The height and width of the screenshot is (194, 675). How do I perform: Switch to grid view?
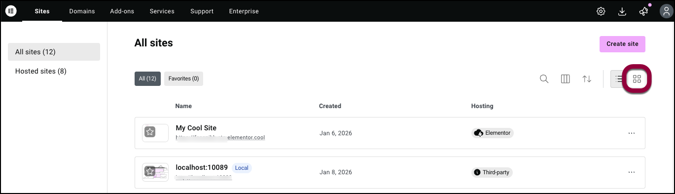(x=637, y=79)
